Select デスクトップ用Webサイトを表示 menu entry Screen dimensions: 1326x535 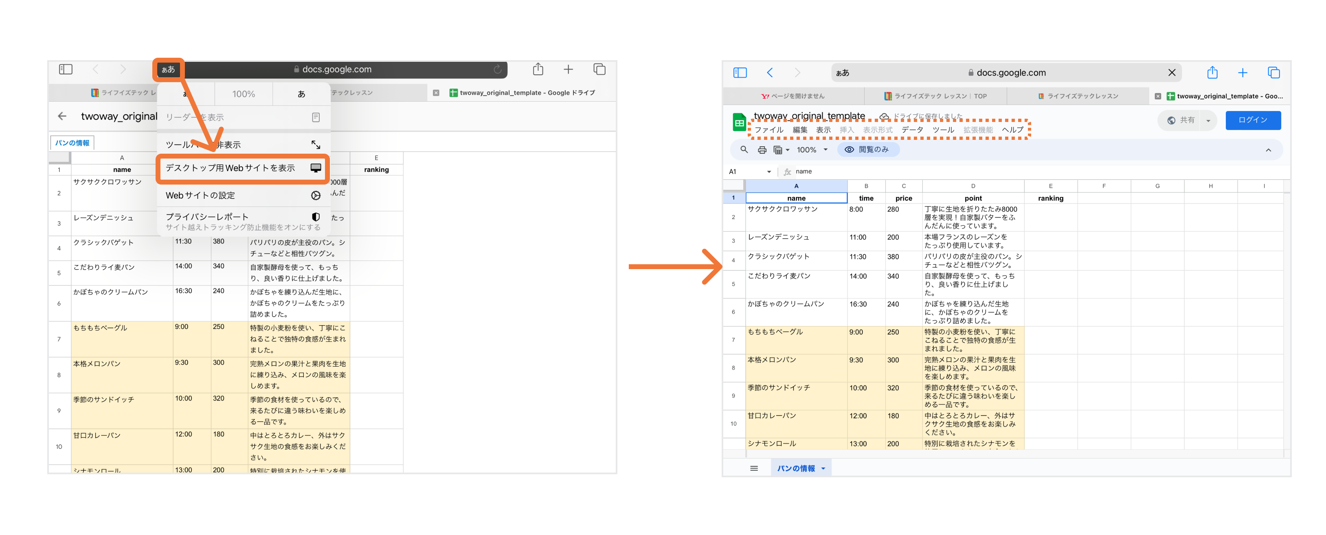(x=242, y=168)
